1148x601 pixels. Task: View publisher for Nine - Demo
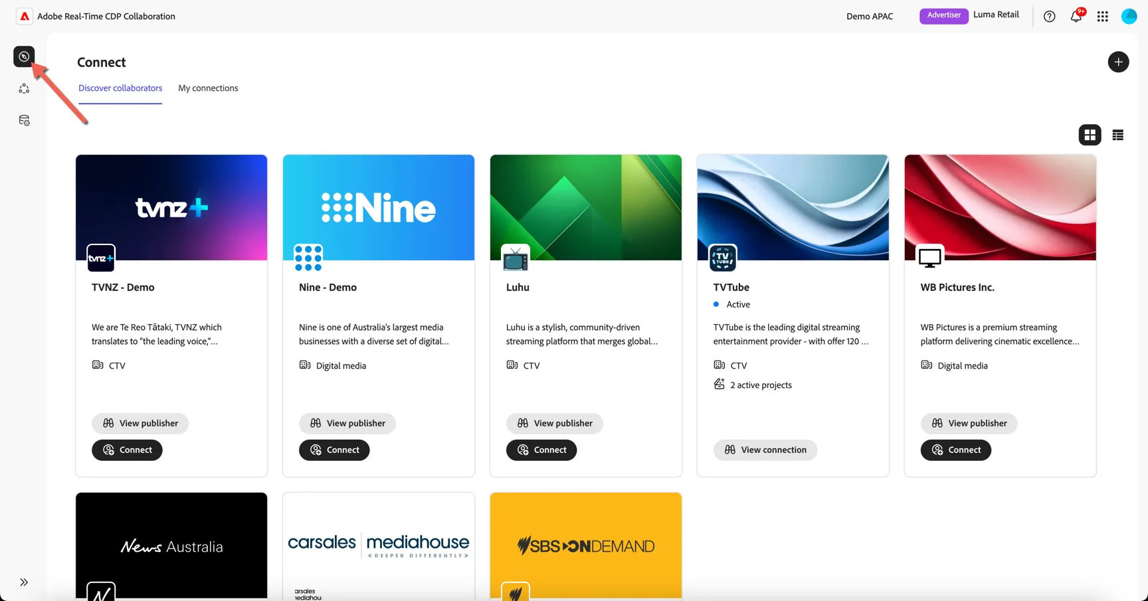(347, 423)
